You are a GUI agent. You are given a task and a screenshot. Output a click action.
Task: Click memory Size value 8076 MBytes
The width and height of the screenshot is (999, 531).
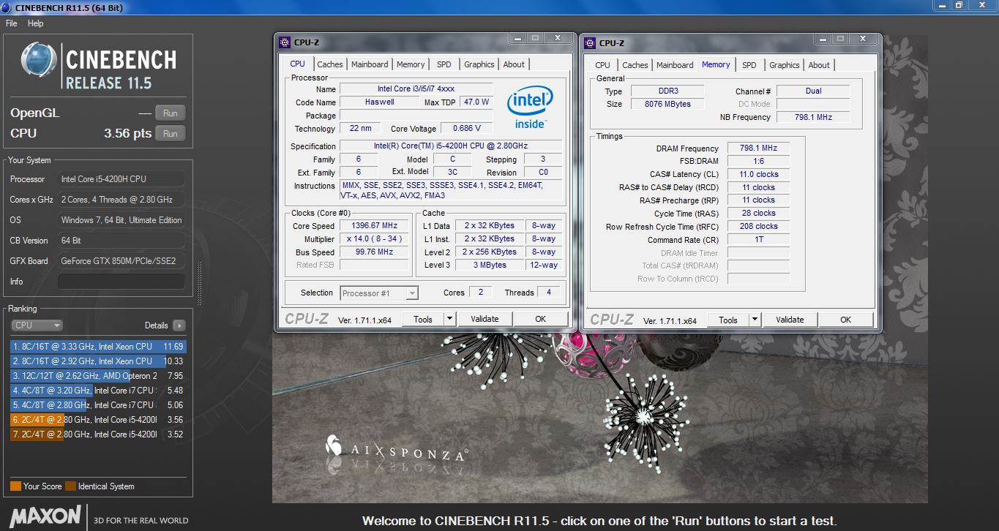pos(667,104)
